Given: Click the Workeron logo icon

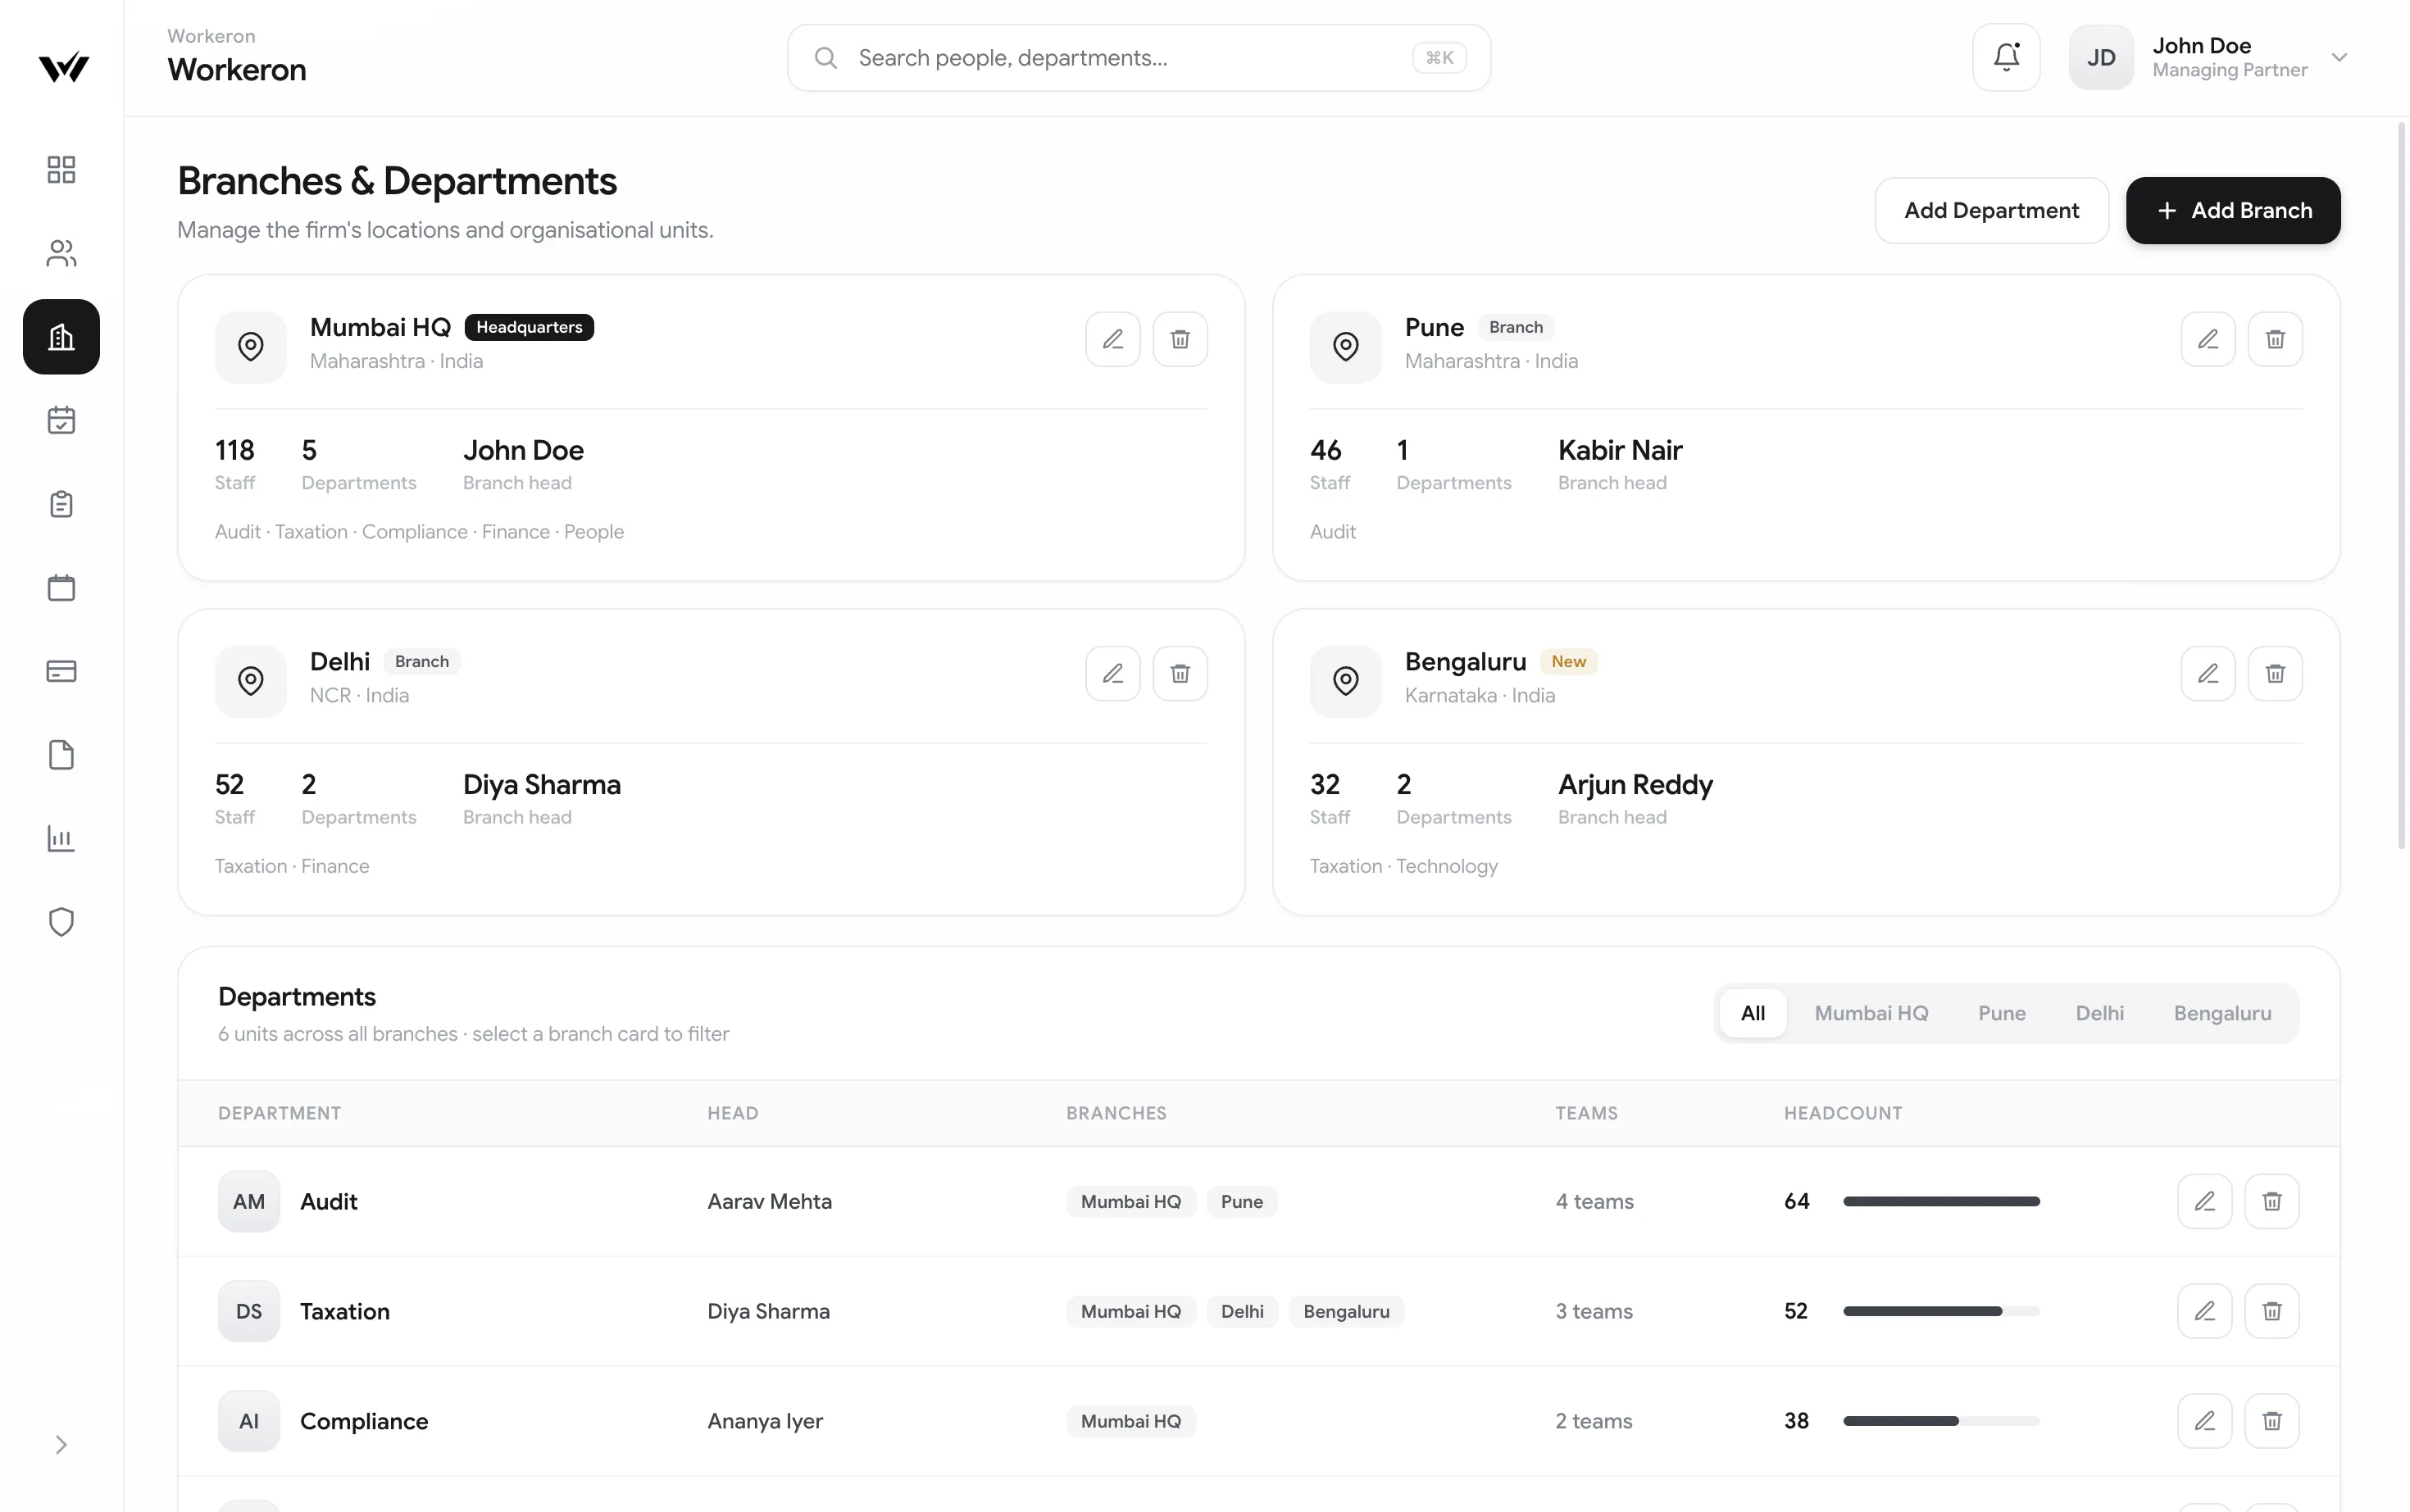Looking at the screenshot, I should tap(63, 66).
